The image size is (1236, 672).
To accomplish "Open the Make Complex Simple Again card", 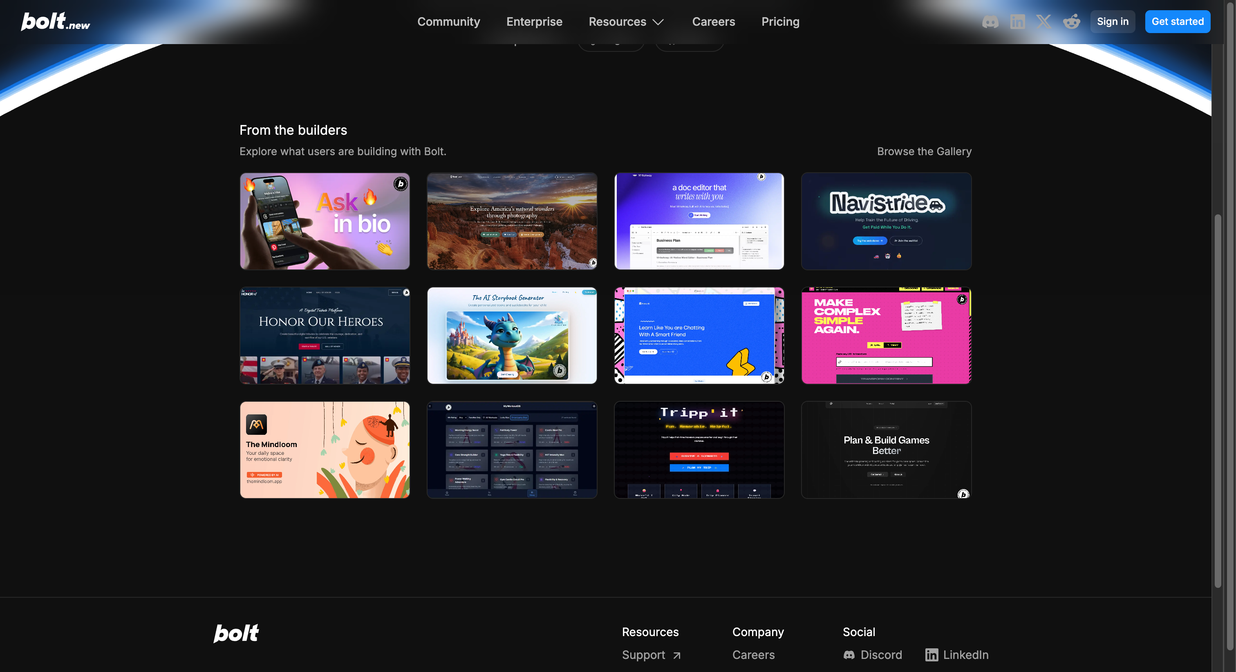I will [886, 336].
